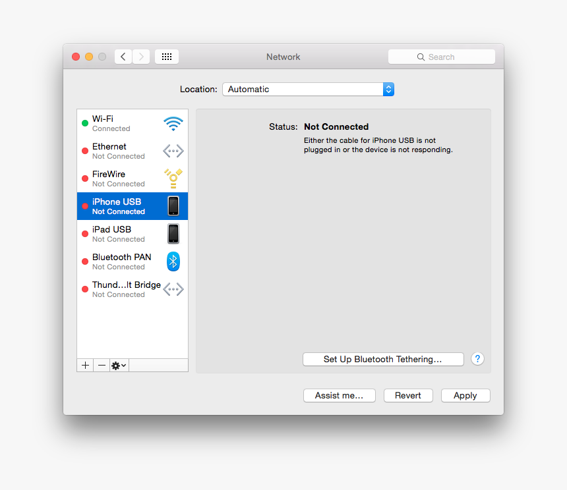The width and height of the screenshot is (567, 490).
Task: Click the Thunderbolt Bridge arrows icon
Action: point(173,289)
